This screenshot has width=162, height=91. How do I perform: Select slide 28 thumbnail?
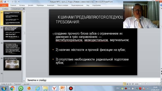(x=12, y=33)
